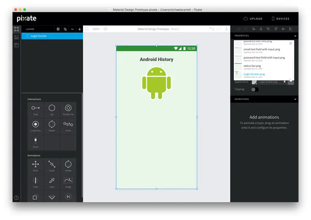Click the duplicate layer icon

[x=65, y=29]
